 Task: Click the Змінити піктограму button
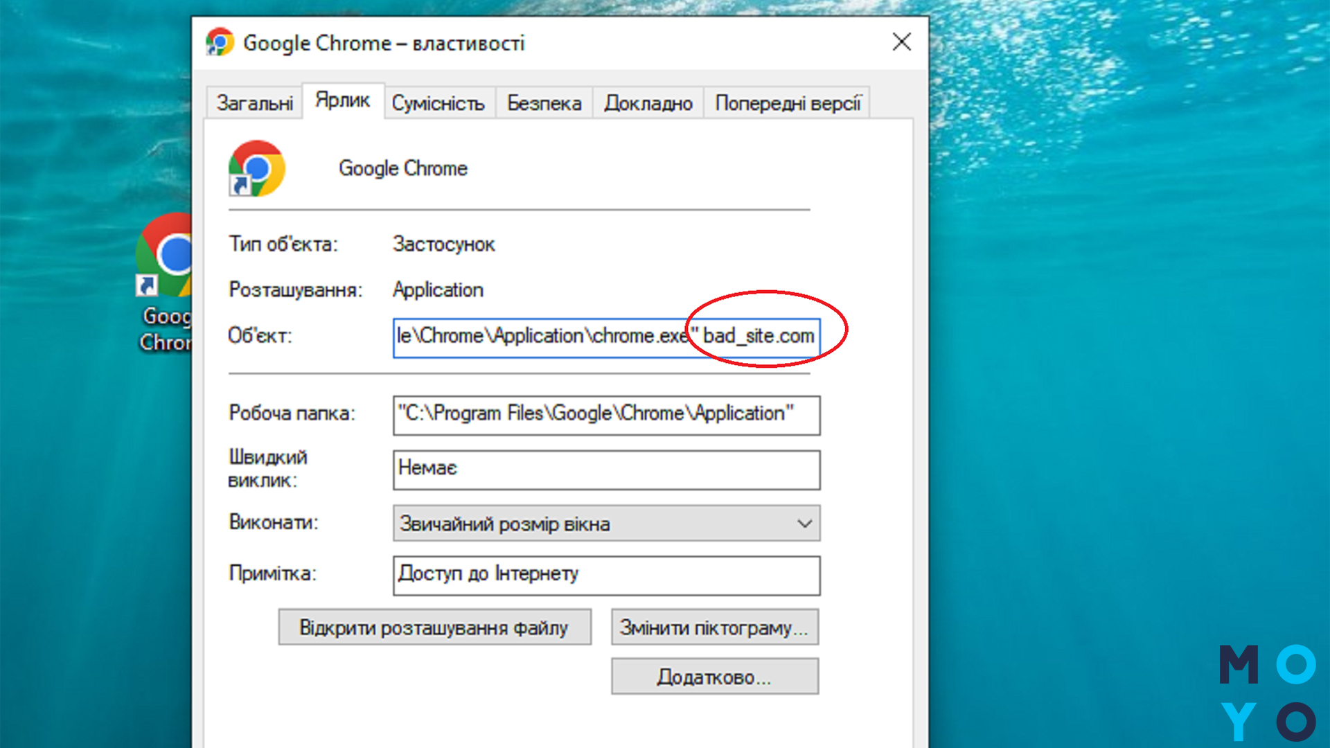[x=715, y=627]
